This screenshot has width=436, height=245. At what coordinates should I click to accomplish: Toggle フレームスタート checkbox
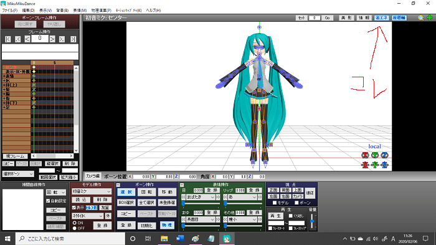(x=270, y=228)
